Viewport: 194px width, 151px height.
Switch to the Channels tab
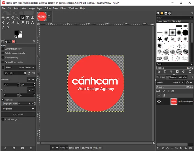click(172, 77)
